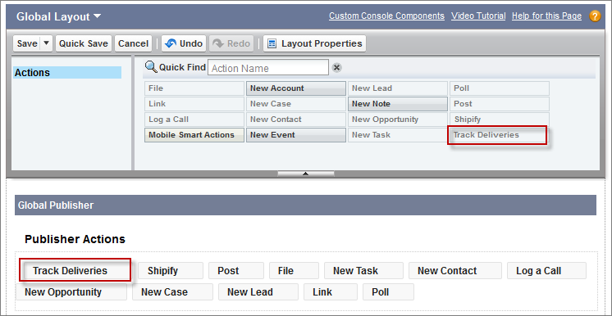Open Layout Properties from the toolbar
The height and width of the screenshot is (316, 612).
[x=314, y=43]
